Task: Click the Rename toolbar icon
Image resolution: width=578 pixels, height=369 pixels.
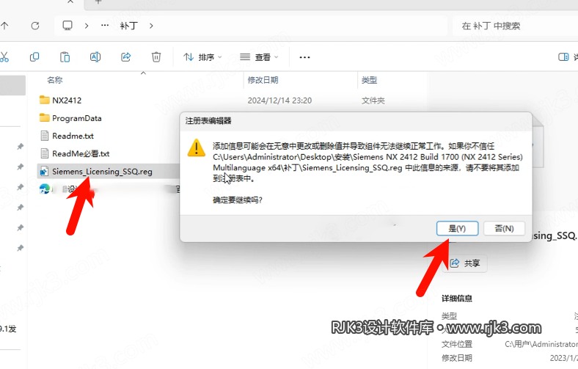Action: click(x=95, y=56)
